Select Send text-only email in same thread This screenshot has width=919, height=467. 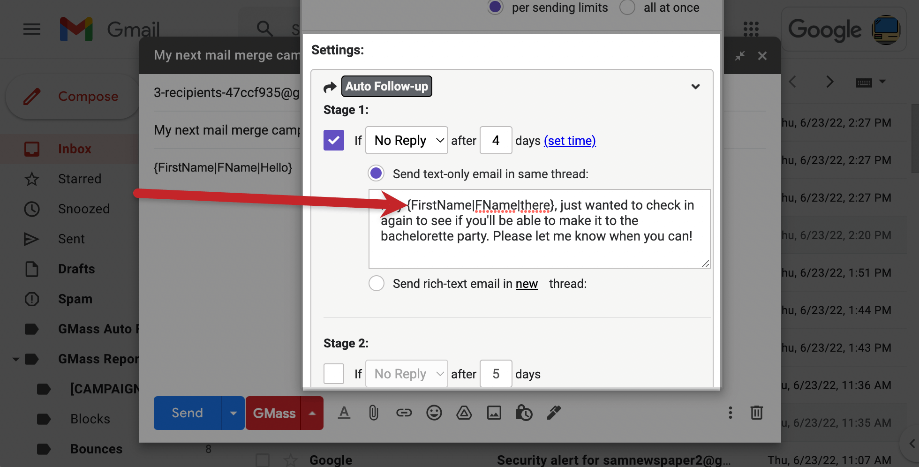(x=376, y=173)
